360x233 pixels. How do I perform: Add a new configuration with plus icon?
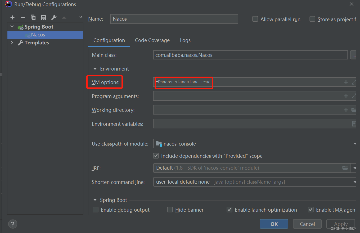point(12,17)
